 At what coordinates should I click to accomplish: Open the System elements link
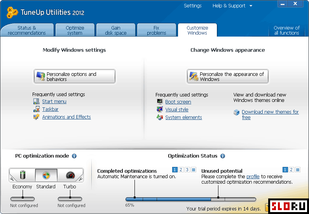coord(183,117)
